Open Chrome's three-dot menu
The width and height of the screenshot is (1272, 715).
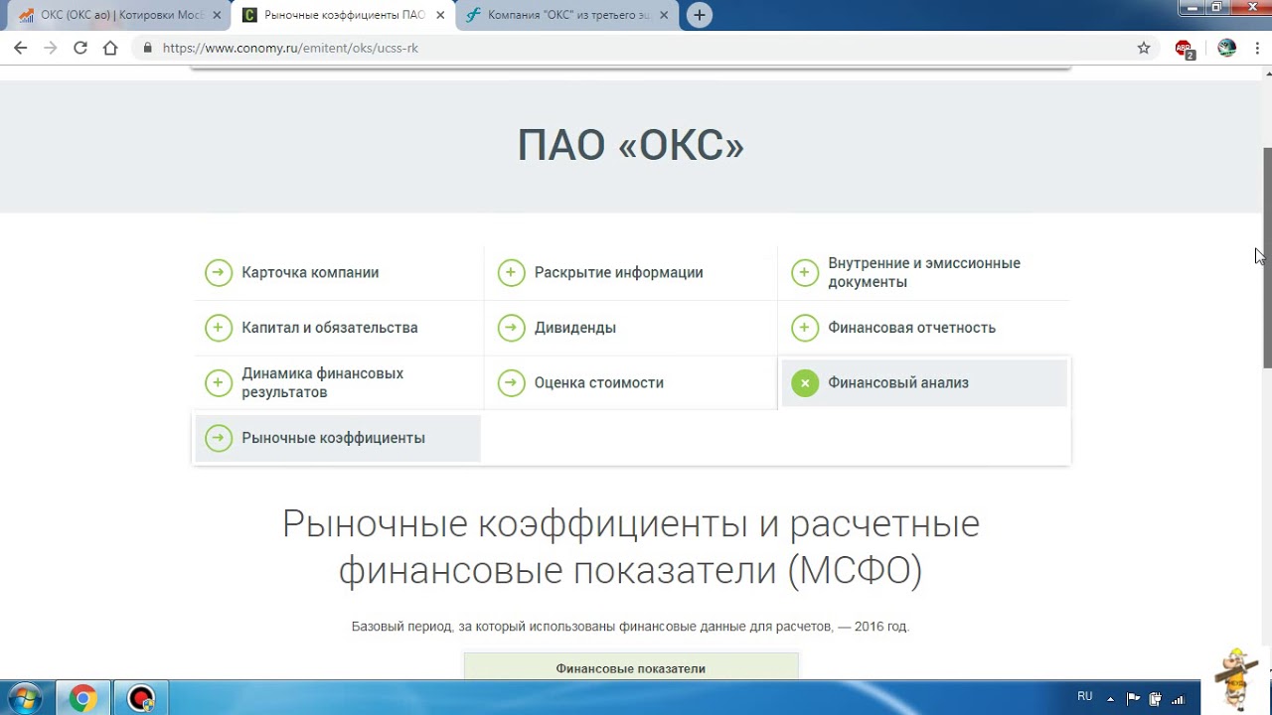tap(1258, 48)
